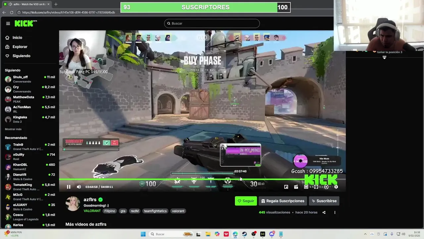The height and width of the screenshot is (239, 424).
Task: Toggle theater mode
Action: [306, 187]
